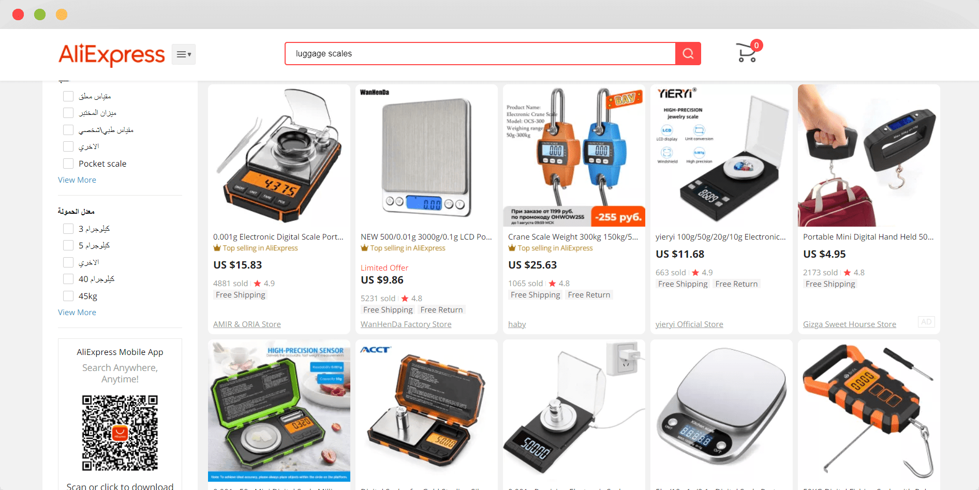Enable the 40 kilogram filter checkbox
The width and height of the screenshot is (979, 490).
(68, 279)
